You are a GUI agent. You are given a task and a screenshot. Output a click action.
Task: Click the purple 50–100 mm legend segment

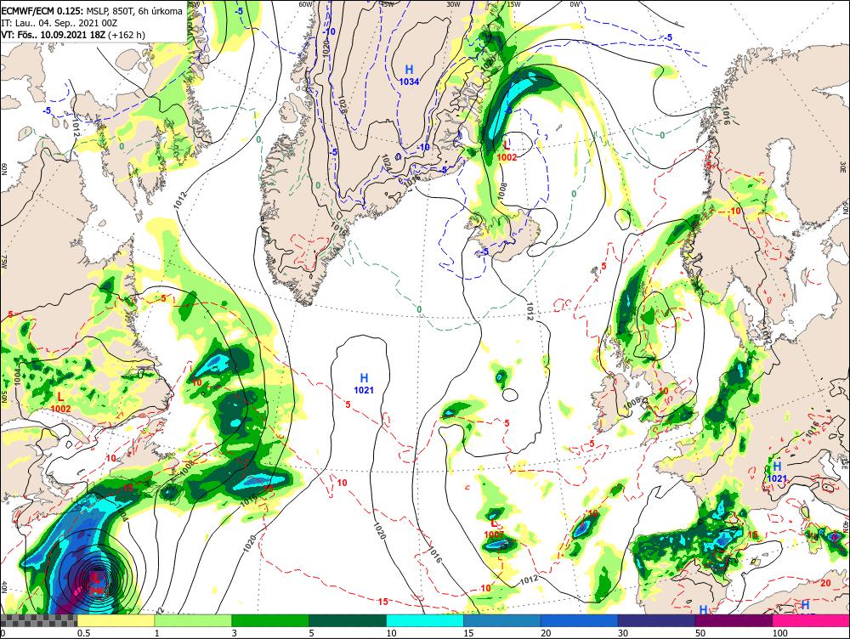(x=734, y=620)
